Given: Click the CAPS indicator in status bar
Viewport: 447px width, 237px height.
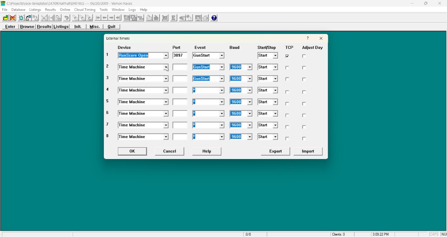Looking at the screenshot, I should [434, 234].
